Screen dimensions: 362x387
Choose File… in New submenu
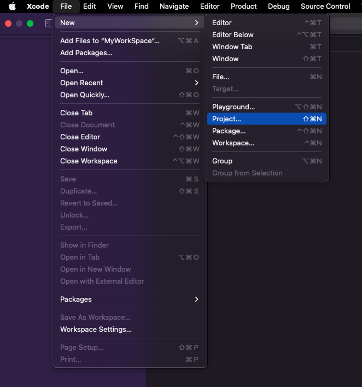(x=267, y=77)
